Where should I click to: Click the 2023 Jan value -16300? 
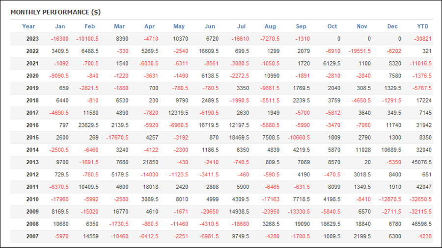[x=59, y=39]
